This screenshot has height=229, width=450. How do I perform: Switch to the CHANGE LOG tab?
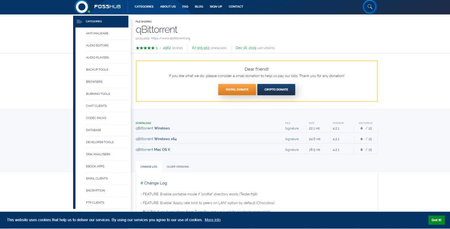[149, 167]
